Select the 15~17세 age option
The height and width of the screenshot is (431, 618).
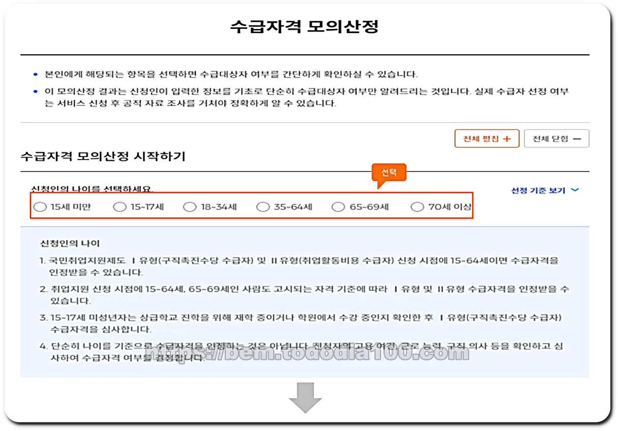point(120,206)
